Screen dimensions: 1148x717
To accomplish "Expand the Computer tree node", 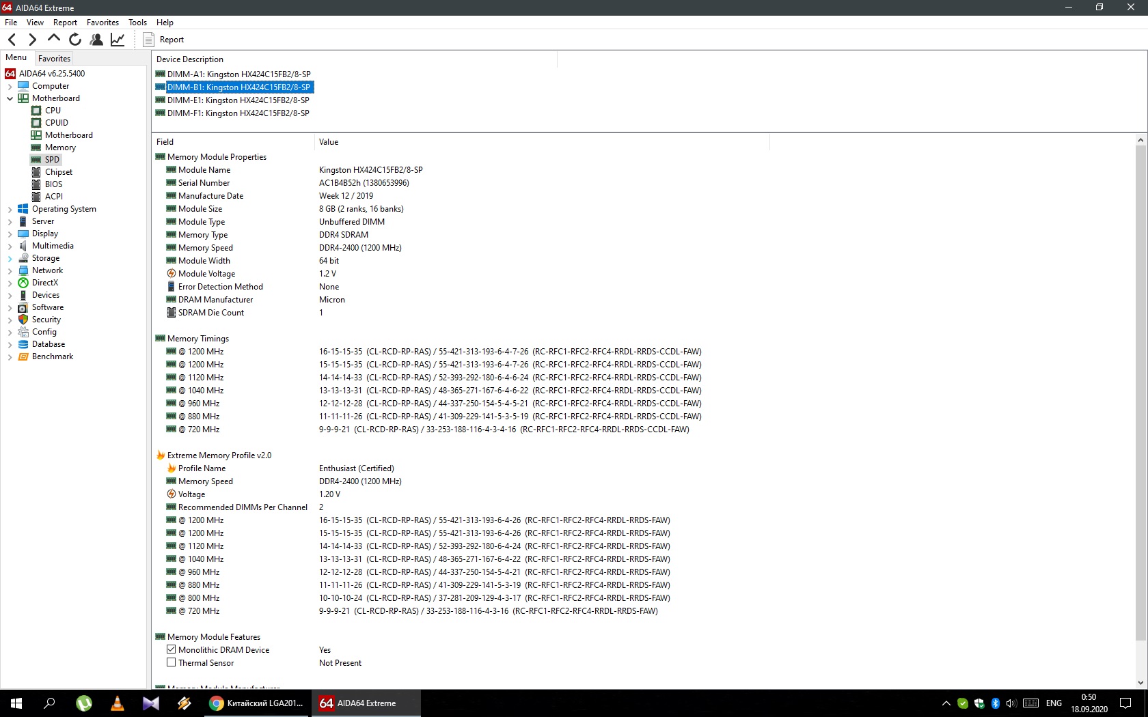I will click(x=10, y=87).
